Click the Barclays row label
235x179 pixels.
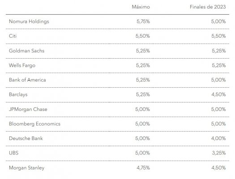18,94
